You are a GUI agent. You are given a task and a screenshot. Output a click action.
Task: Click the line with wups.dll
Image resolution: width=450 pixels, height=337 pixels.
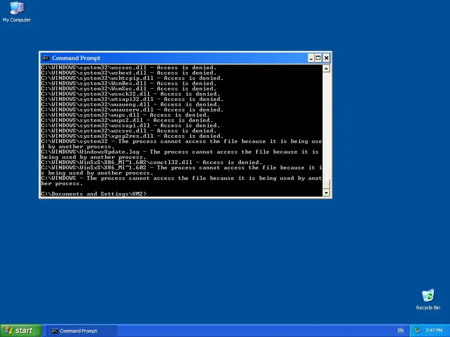click(125, 115)
